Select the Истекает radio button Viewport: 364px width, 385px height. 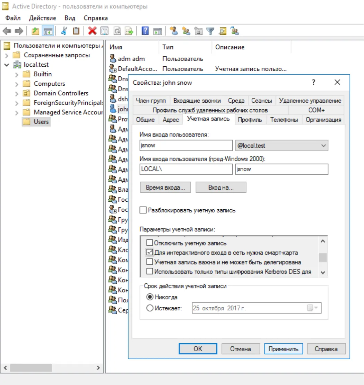[x=150, y=308]
